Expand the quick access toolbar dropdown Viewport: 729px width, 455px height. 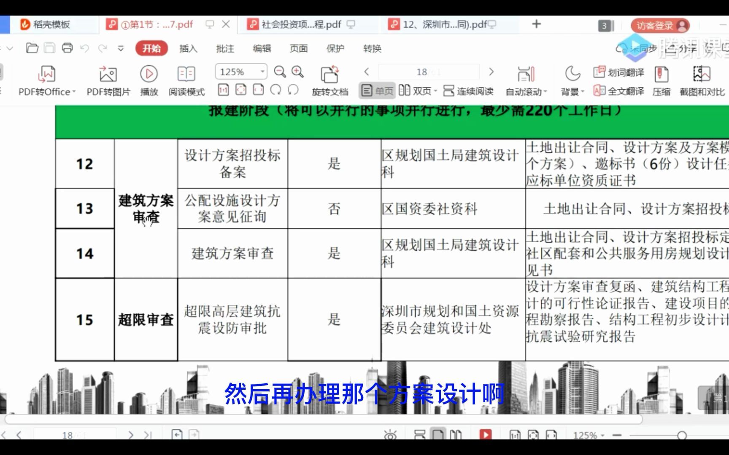[x=121, y=48]
